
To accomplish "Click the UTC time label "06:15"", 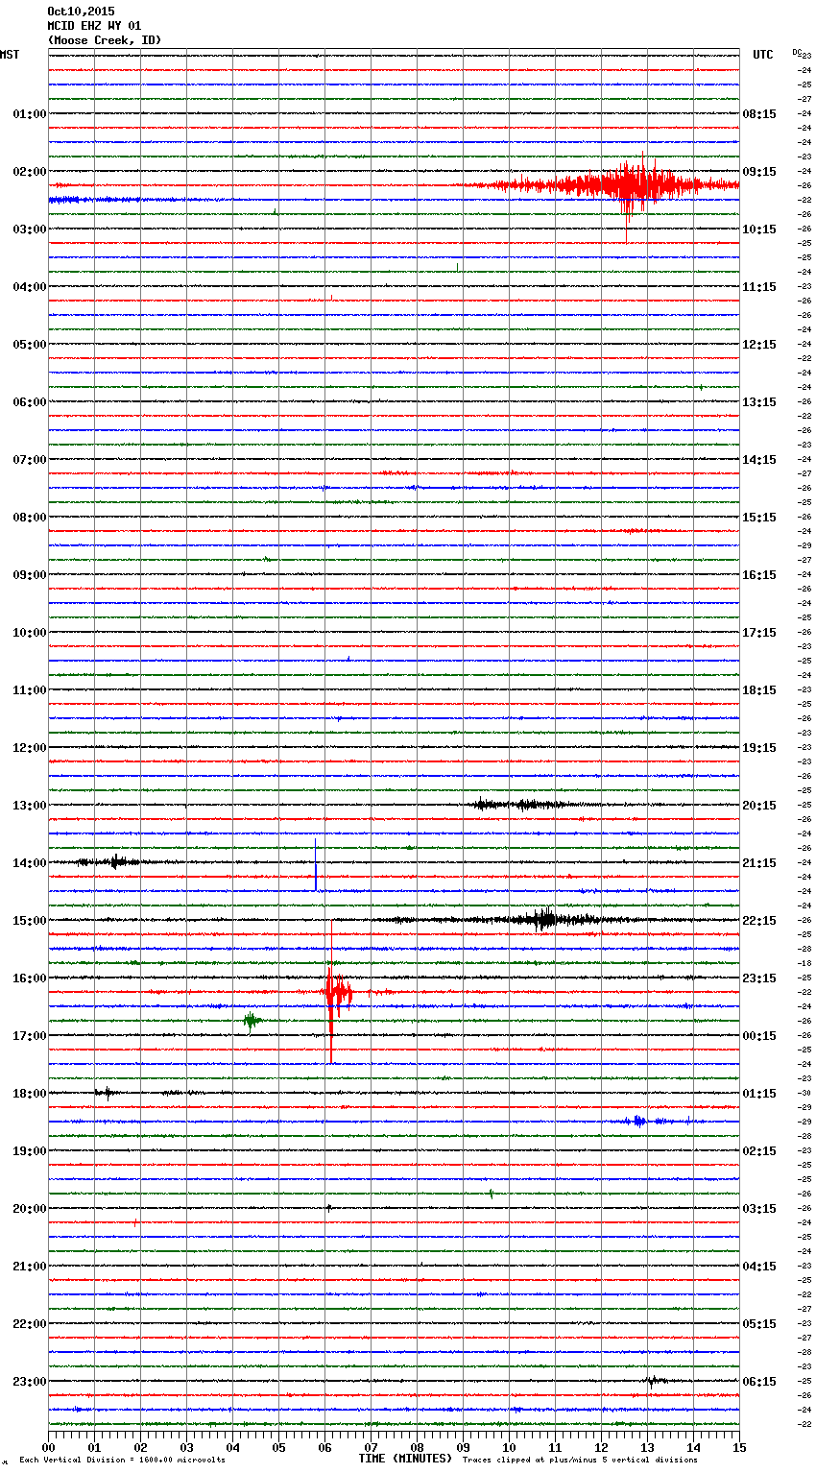I will 759,1381.
